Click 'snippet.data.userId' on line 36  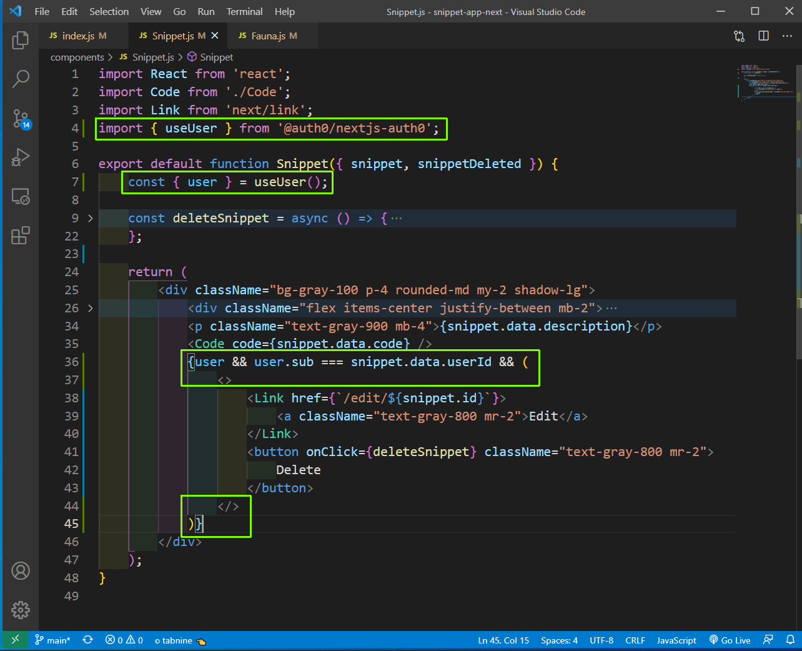pyautogui.click(x=421, y=362)
